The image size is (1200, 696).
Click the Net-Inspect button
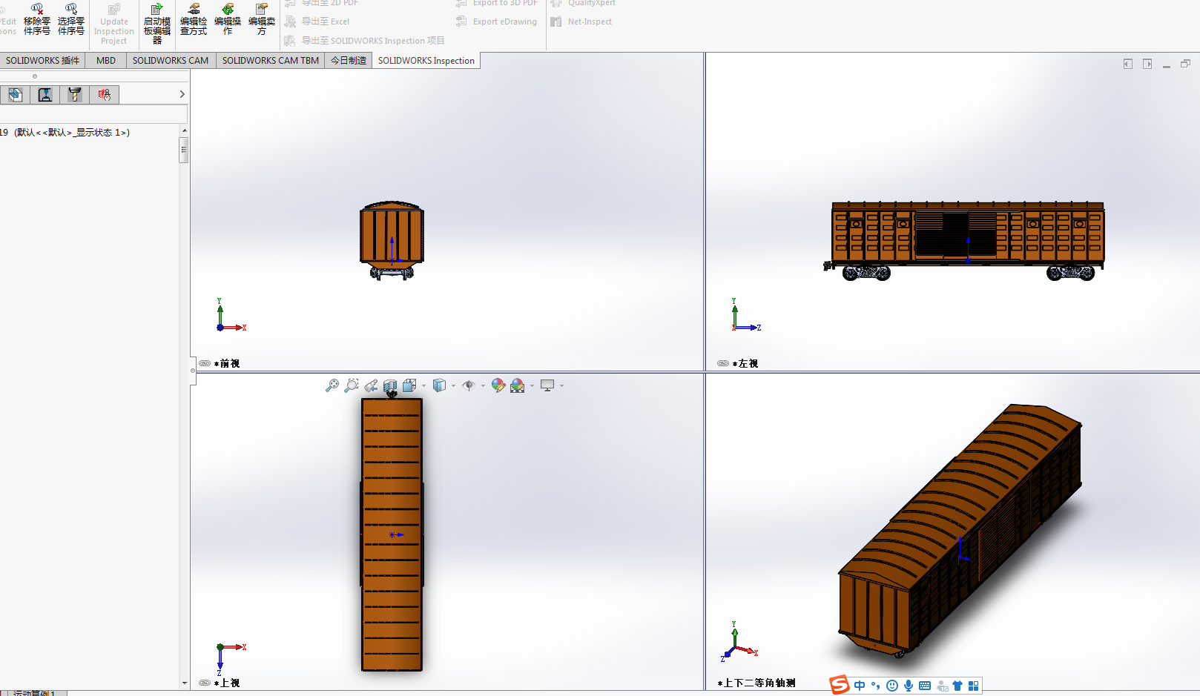click(x=581, y=21)
